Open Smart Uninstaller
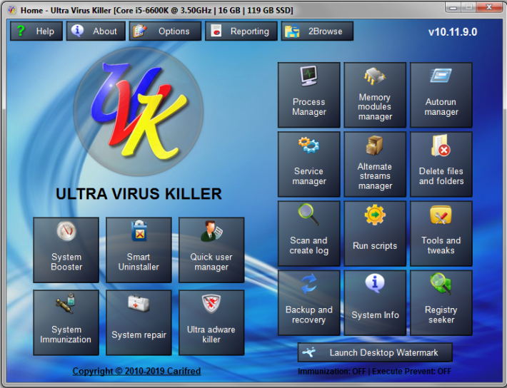This screenshot has width=507, height=388. click(x=139, y=250)
